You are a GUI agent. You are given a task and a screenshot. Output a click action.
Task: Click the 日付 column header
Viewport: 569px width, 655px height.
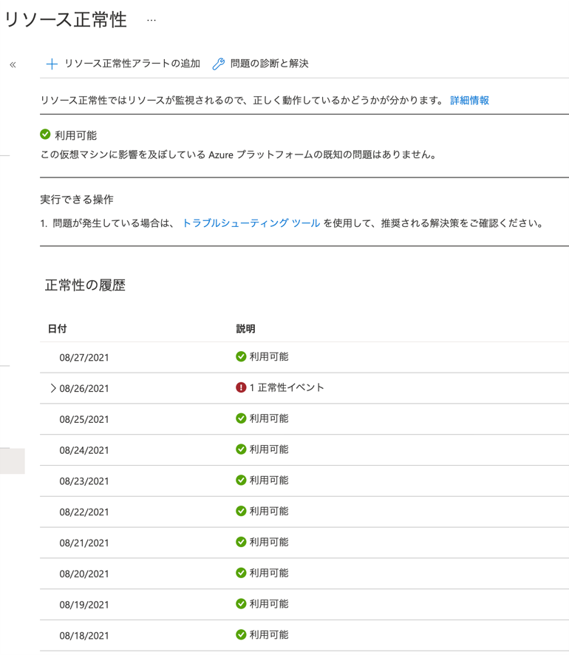57,329
